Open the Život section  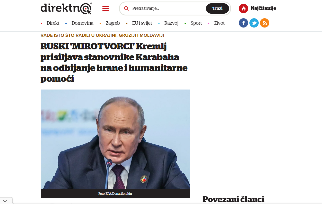click(219, 23)
